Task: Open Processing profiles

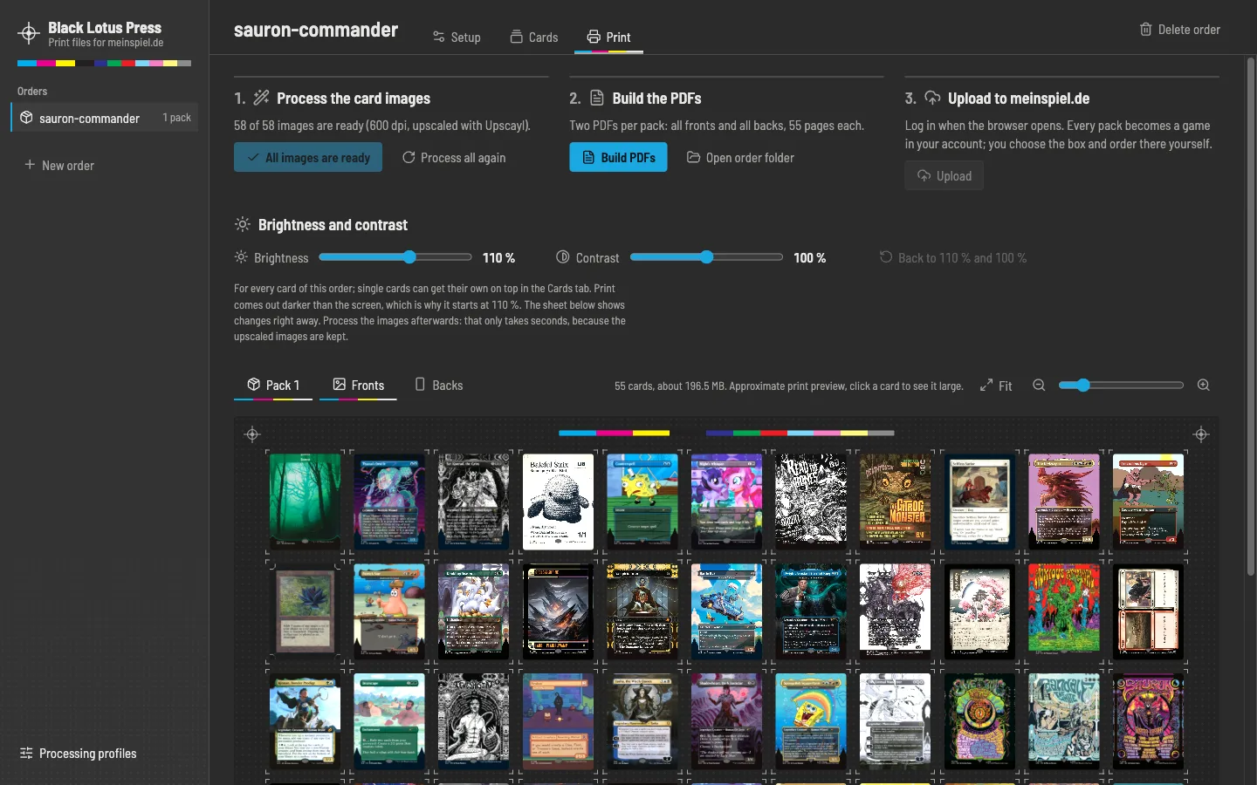Action: tap(79, 754)
